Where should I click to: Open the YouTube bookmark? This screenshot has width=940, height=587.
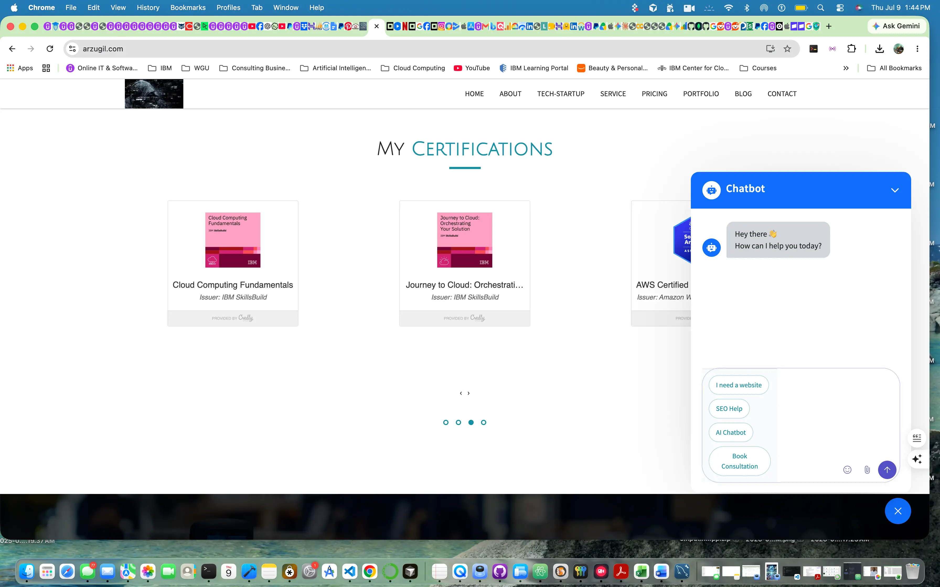[x=472, y=68]
